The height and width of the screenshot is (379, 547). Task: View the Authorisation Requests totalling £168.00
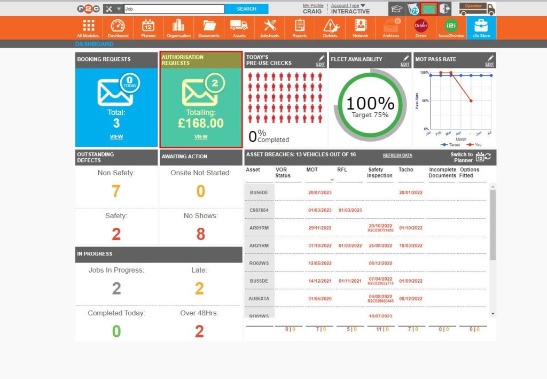(x=201, y=137)
